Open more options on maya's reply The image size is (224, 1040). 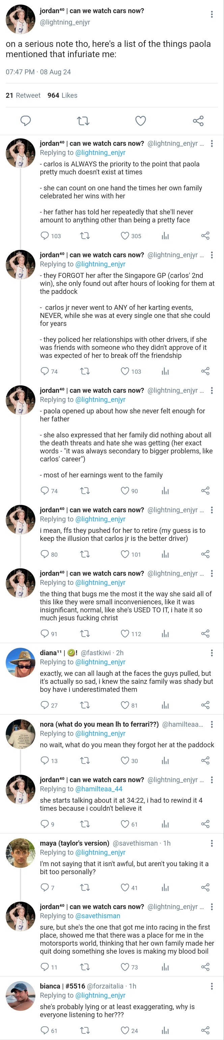pos(212,843)
